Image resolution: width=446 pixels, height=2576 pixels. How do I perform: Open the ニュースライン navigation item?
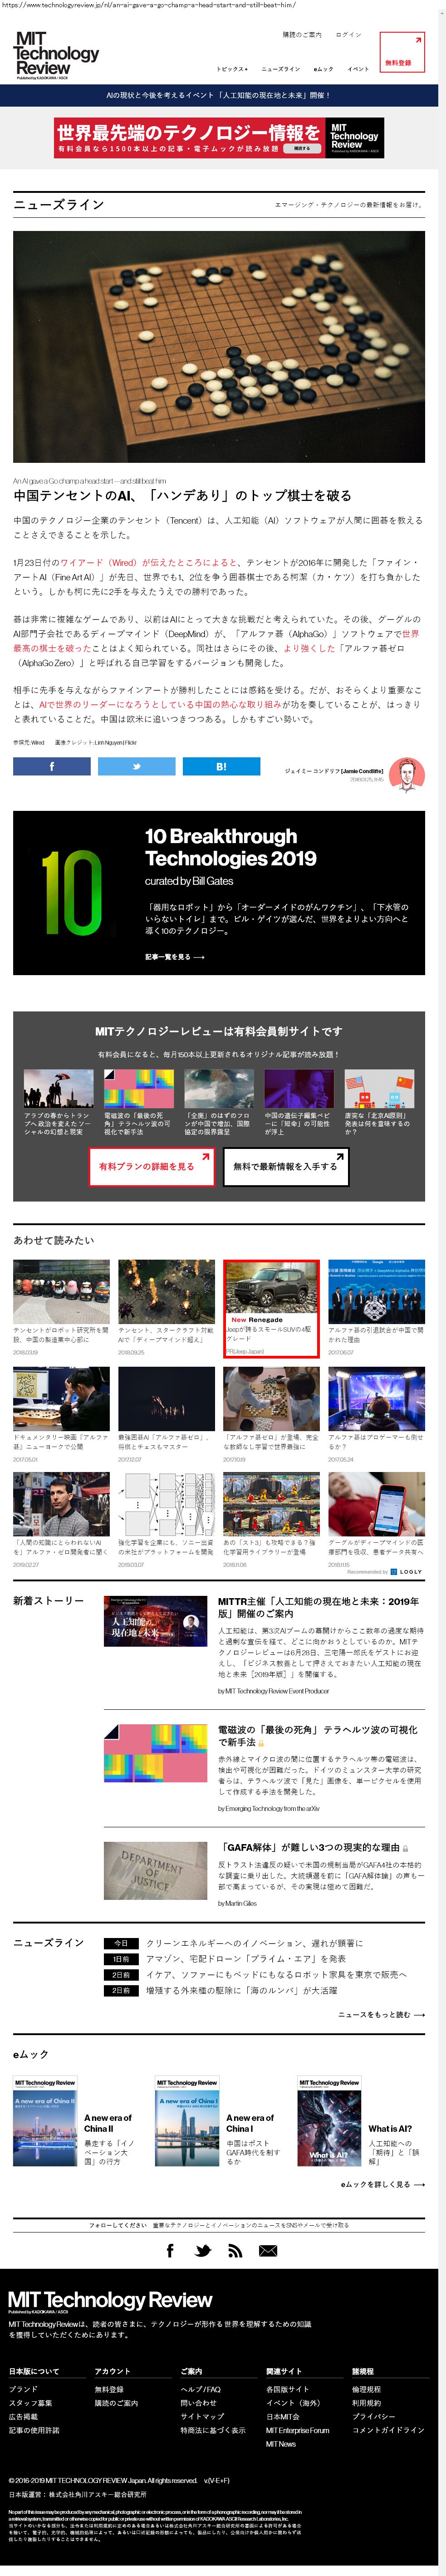pos(280,69)
